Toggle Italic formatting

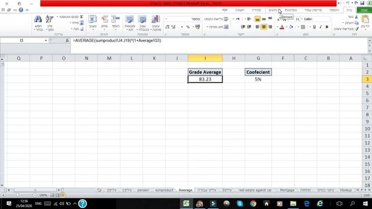320,27
